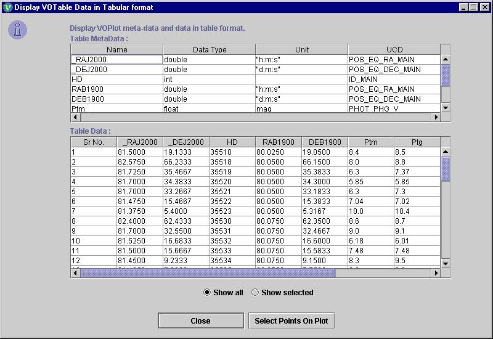Click the Ptm column header

coord(370,142)
